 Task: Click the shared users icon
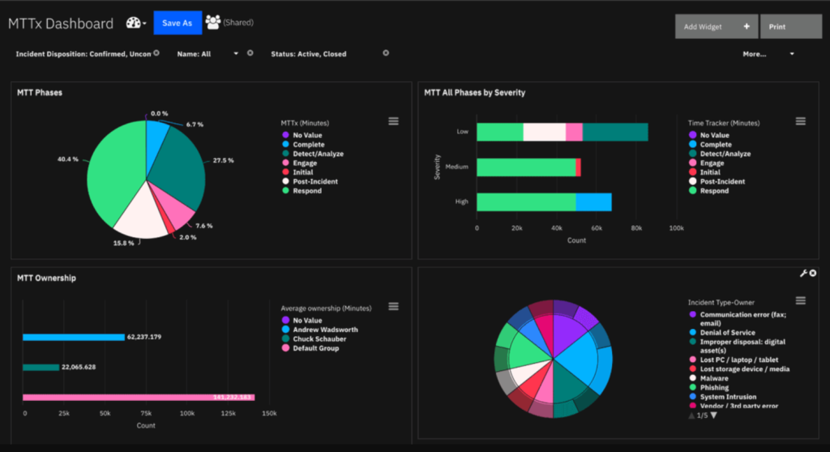pyautogui.click(x=213, y=22)
